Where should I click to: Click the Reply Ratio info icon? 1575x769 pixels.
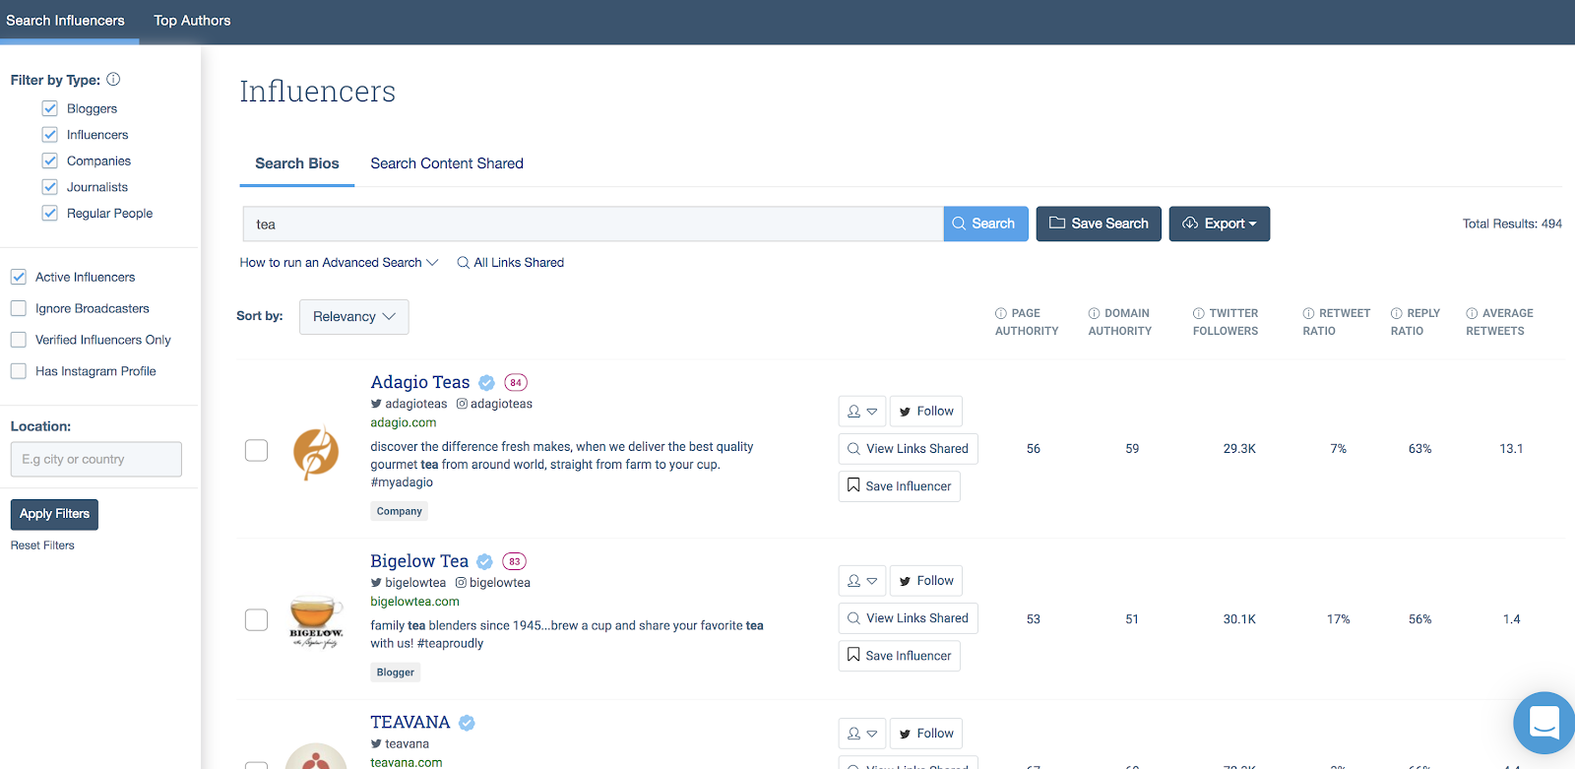click(1396, 313)
